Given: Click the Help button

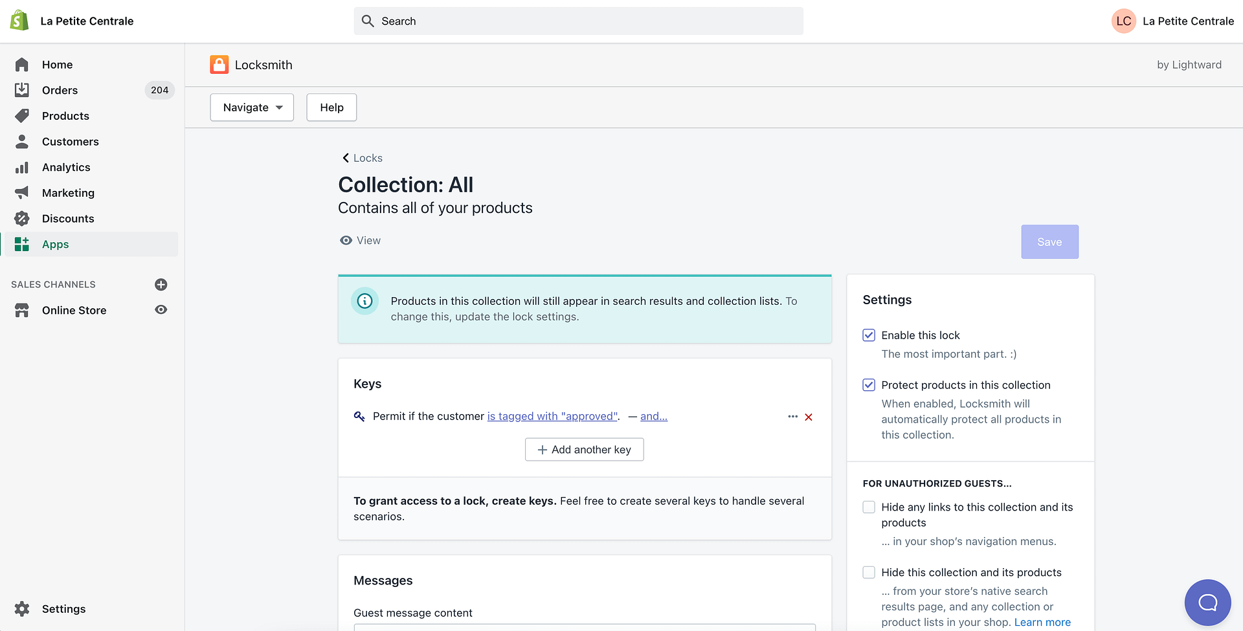Looking at the screenshot, I should click(331, 107).
